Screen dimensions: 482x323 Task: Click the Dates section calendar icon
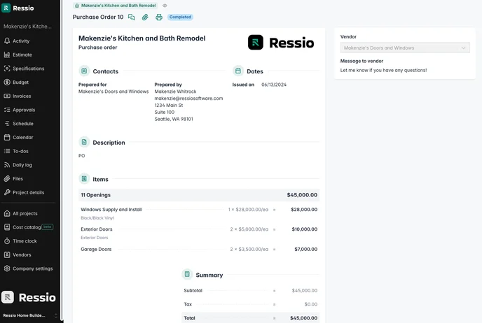[238, 71]
